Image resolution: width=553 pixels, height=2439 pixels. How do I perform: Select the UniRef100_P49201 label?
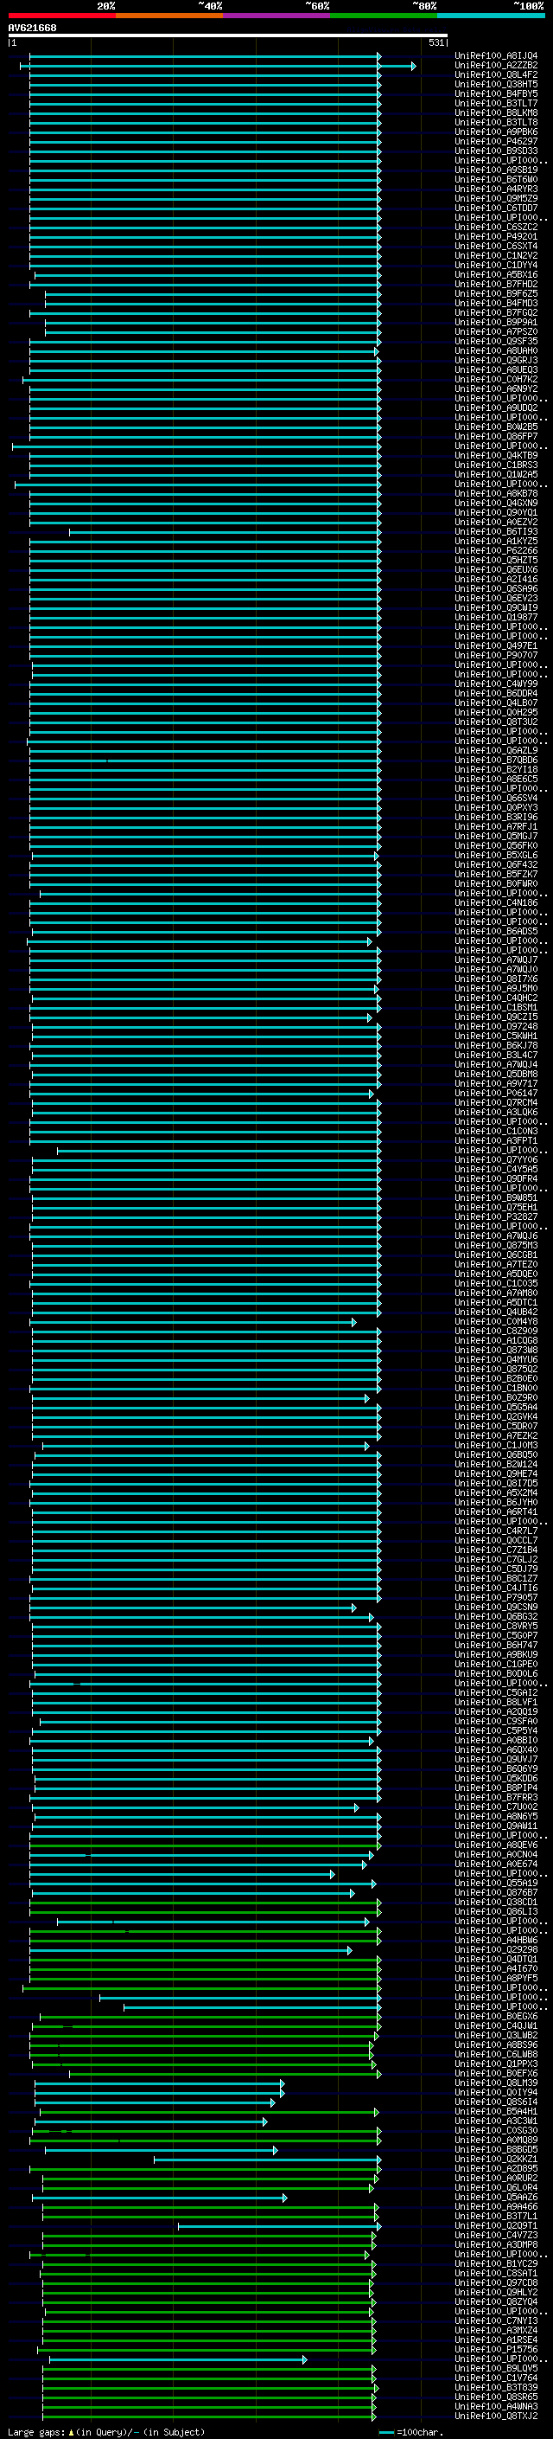pyautogui.click(x=496, y=237)
